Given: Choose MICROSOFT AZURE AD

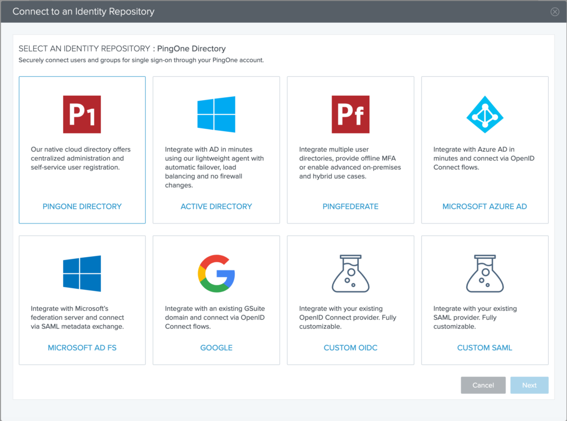Looking at the screenshot, I should [484, 206].
